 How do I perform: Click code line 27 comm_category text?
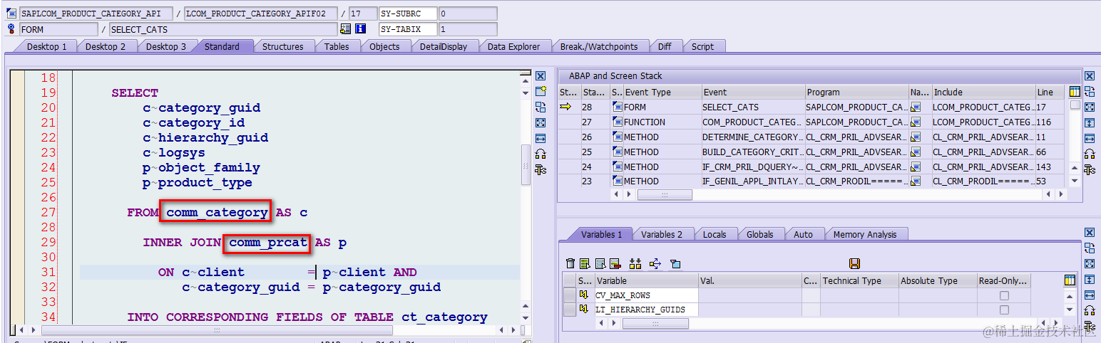(217, 212)
